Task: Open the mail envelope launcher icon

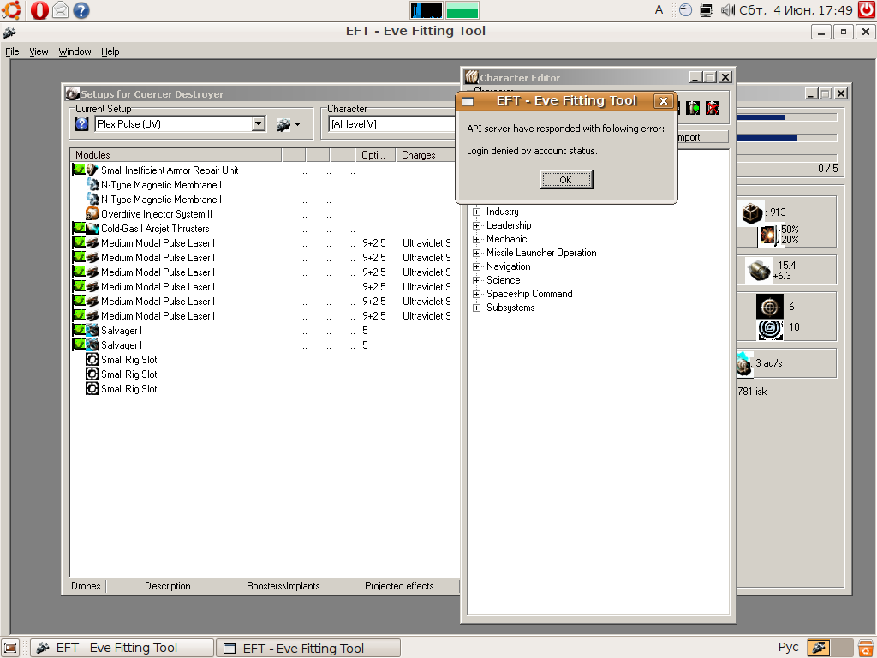Action: pos(61,10)
